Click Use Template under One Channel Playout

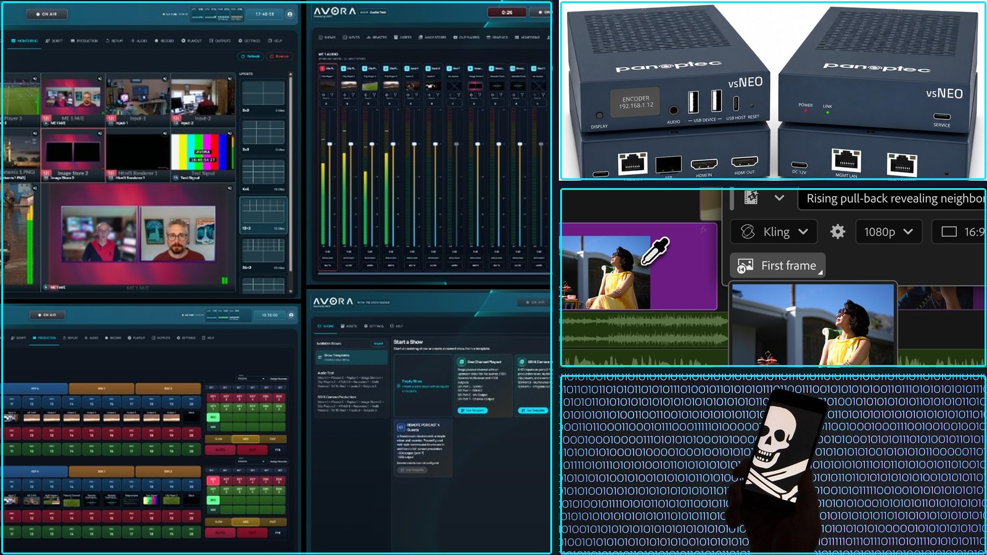coord(473,410)
